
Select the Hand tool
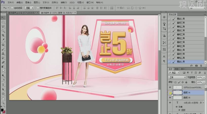tap(3, 99)
